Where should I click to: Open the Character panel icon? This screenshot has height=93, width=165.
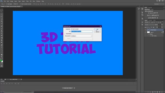coord(142,22)
